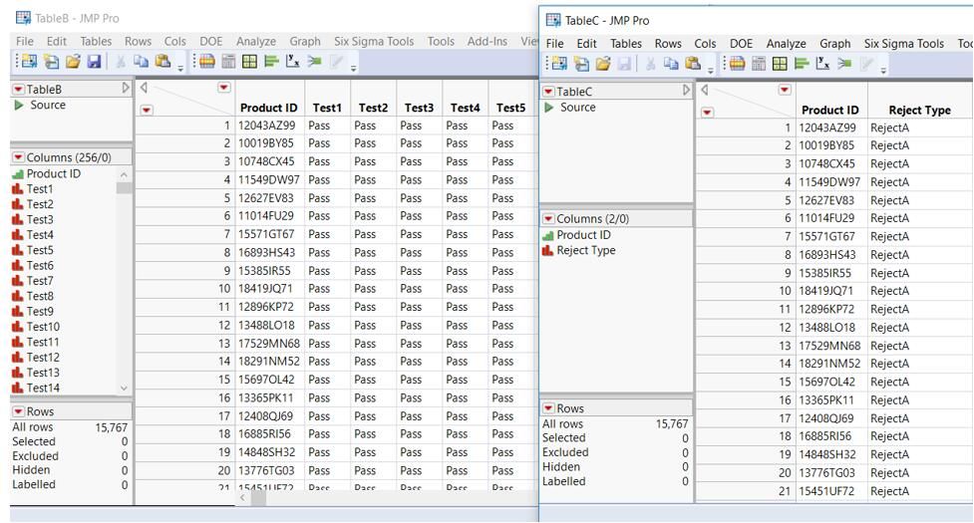Select row number 10 in TableB

(x=224, y=289)
